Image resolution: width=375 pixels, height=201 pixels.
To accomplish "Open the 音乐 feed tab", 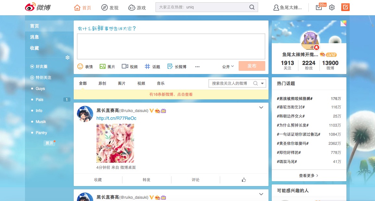I will [x=160, y=83].
